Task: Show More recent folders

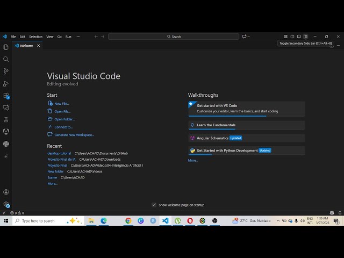Action: [x=53, y=184]
